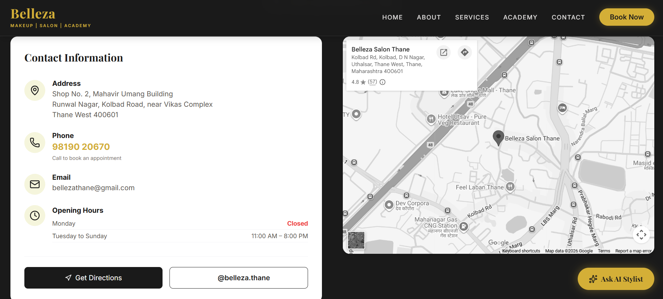
Task: Click the email envelope icon
Action: click(x=35, y=184)
